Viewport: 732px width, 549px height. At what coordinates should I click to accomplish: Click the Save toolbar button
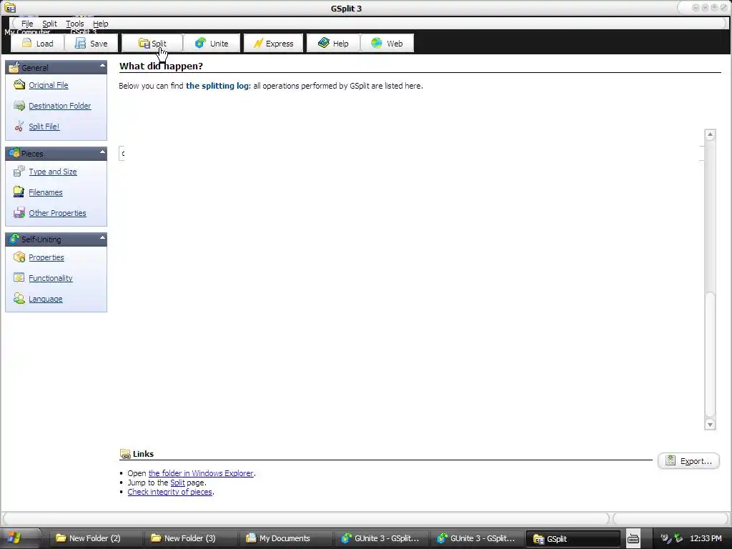click(91, 44)
